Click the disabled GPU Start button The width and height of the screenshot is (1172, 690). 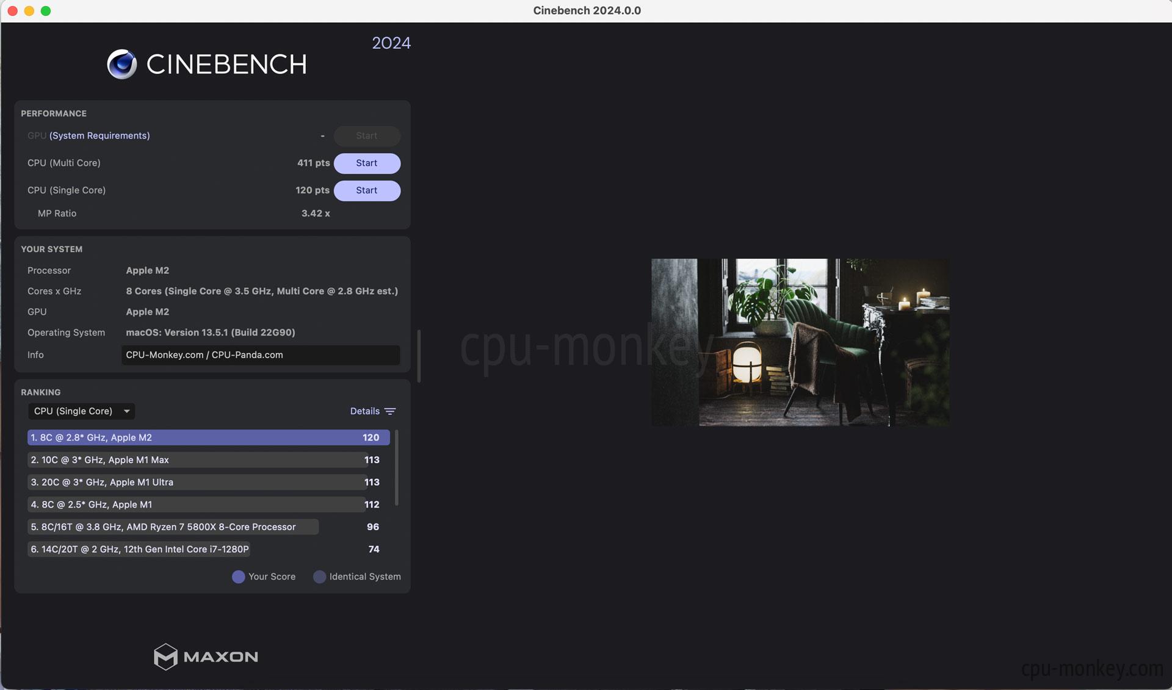tap(367, 135)
